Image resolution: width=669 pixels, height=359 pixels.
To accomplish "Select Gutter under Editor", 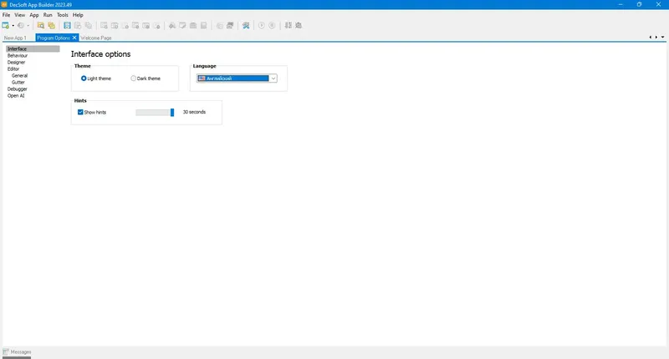I will [x=18, y=82].
